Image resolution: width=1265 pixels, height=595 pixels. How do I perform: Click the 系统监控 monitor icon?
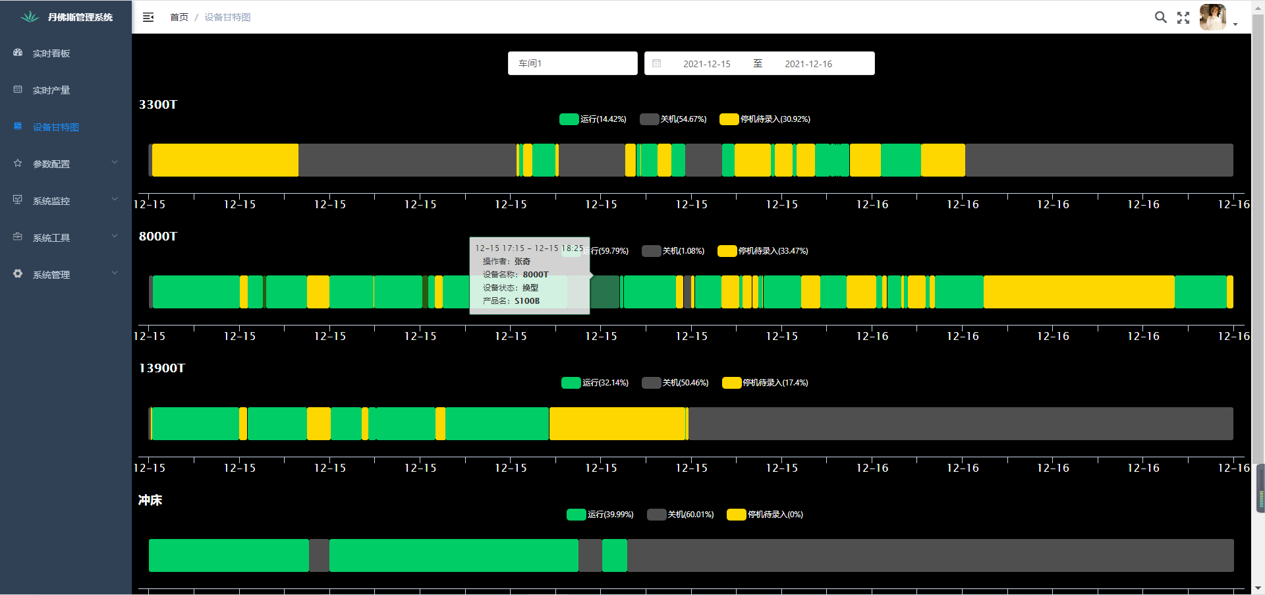point(18,200)
